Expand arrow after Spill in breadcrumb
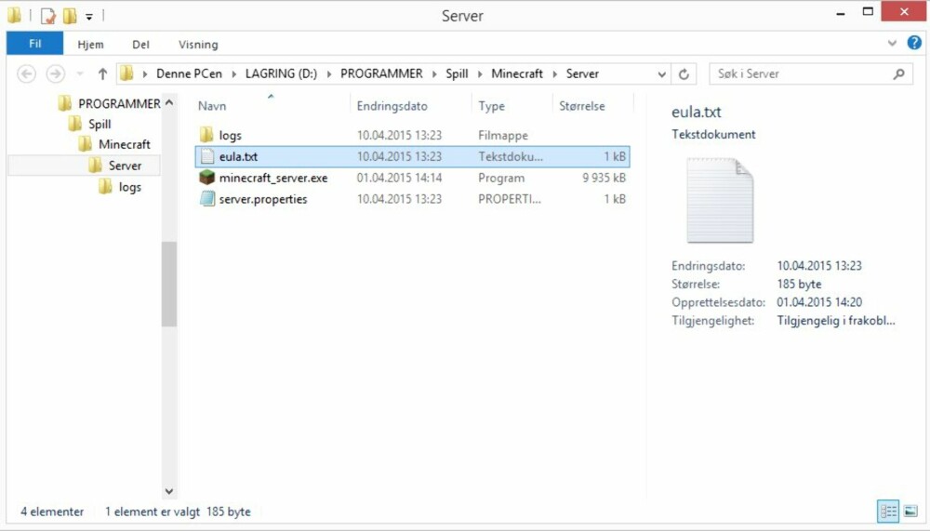 [x=480, y=74]
